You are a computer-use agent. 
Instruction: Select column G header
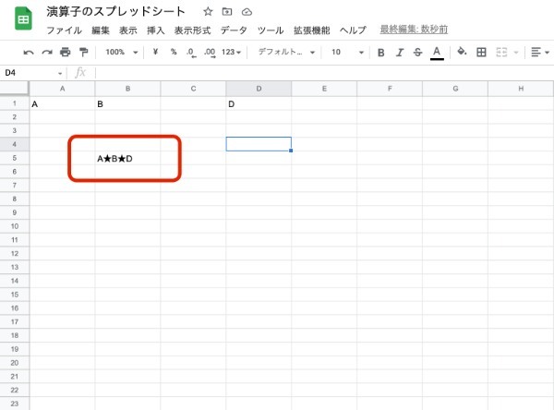[x=455, y=89]
